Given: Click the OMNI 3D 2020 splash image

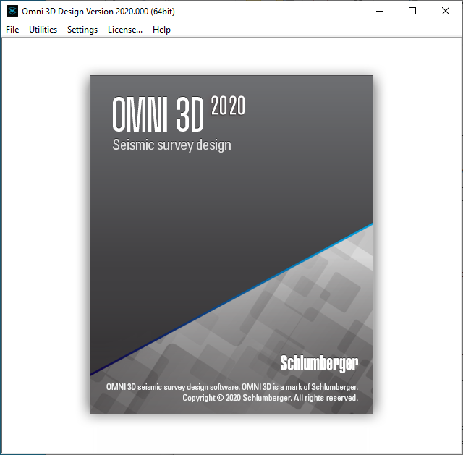Looking at the screenshot, I should (x=231, y=244).
